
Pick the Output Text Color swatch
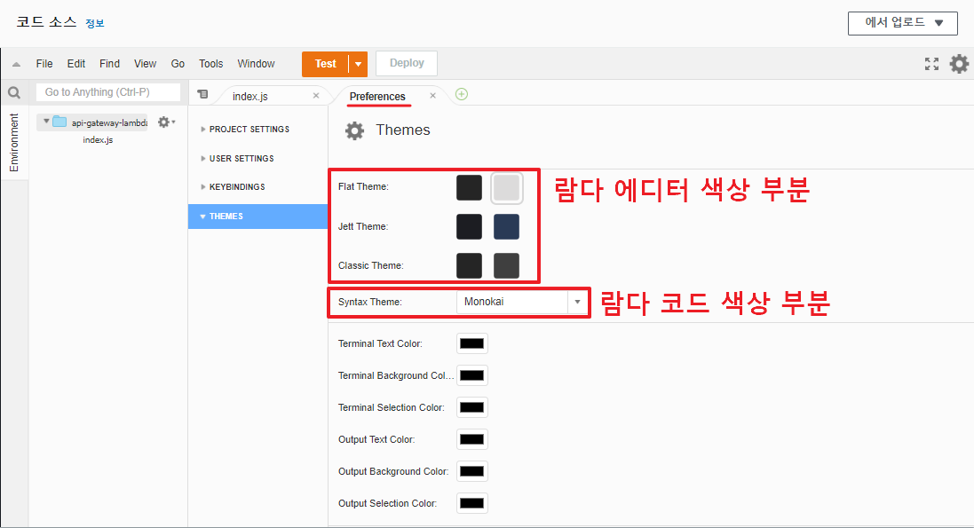[472, 439]
